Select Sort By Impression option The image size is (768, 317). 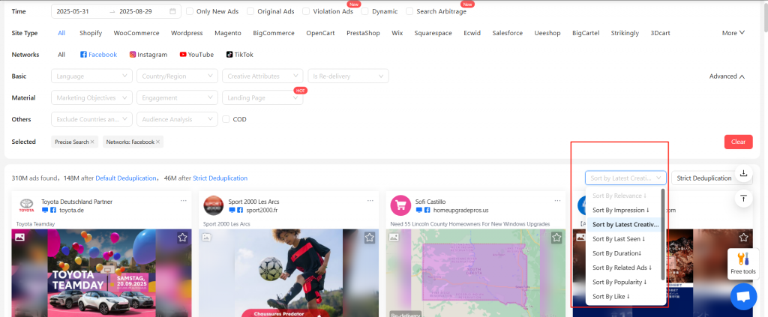(619, 211)
